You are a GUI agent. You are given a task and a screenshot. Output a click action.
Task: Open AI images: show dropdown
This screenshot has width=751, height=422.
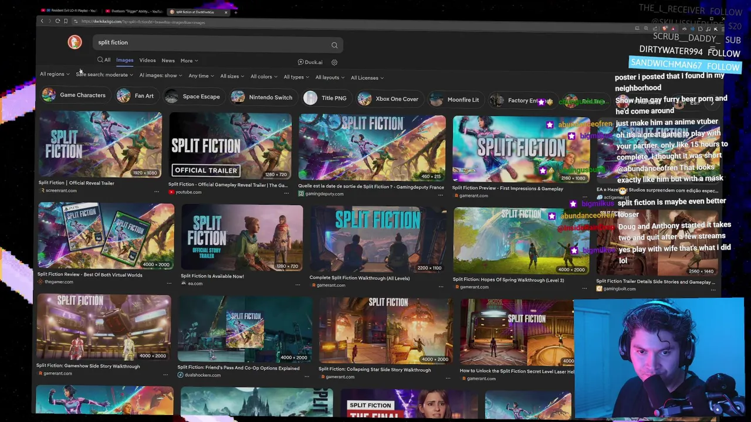(161, 76)
